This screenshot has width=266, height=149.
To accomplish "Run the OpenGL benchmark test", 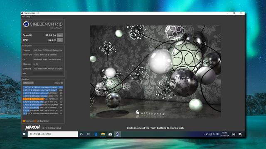I will point(60,35).
